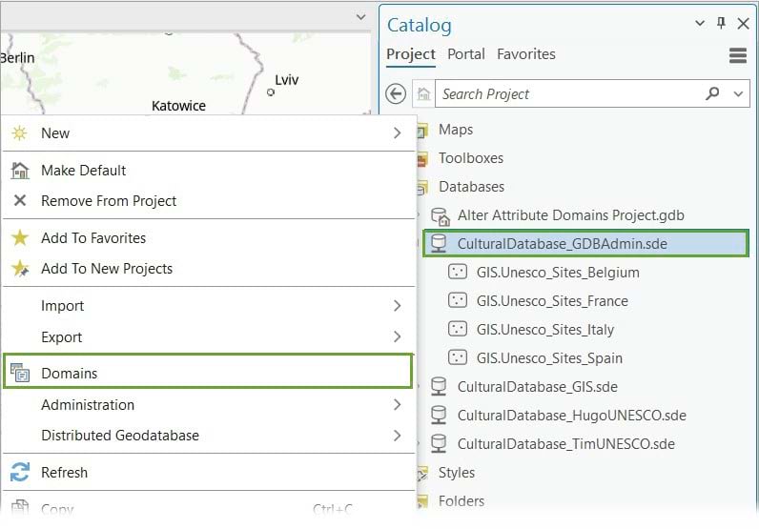The height and width of the screenshot is (529, 759).
Task: Click the HugoUNESCO.sde database icon
Action: coord(439,416)
